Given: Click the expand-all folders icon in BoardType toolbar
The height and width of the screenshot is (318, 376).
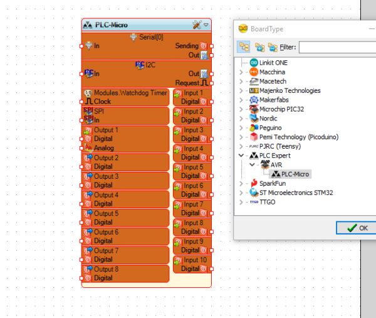Looking at the screenshot, I should 259,47.
